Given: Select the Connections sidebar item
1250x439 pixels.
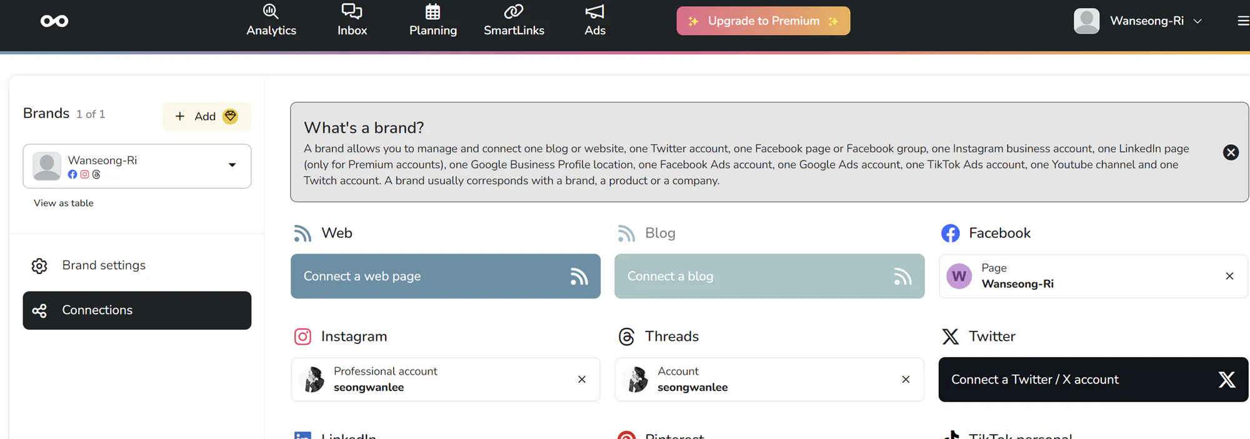Looking at the screenshot, I should coord(137,310).
